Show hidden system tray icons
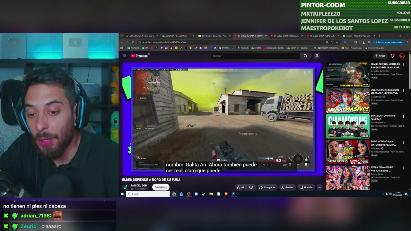This screenshot has height=231, width=411. pos(383,194)
